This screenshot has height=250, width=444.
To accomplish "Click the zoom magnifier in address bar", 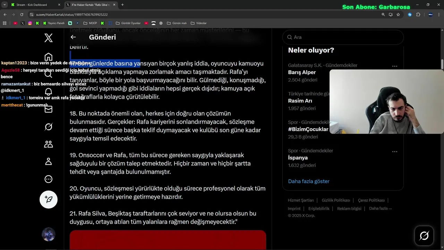I will coord(383,15).
